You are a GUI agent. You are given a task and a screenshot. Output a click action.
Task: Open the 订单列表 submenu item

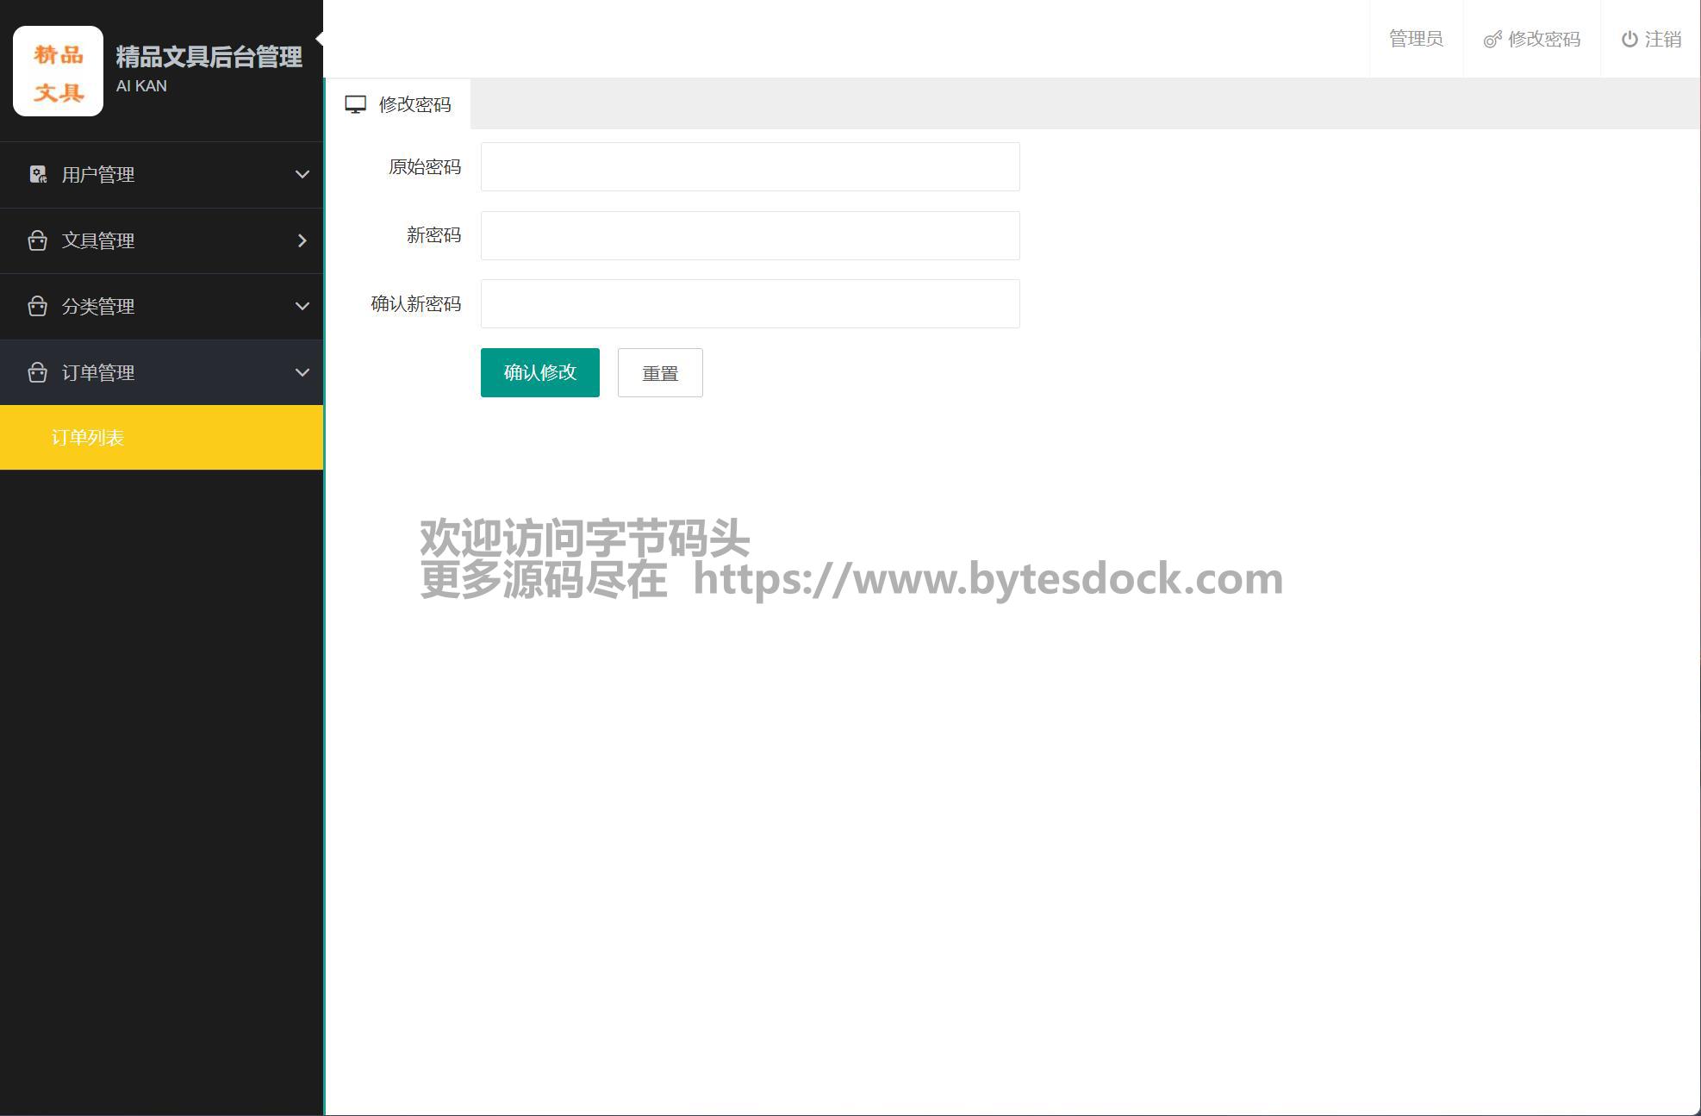(x=88, y=438)
